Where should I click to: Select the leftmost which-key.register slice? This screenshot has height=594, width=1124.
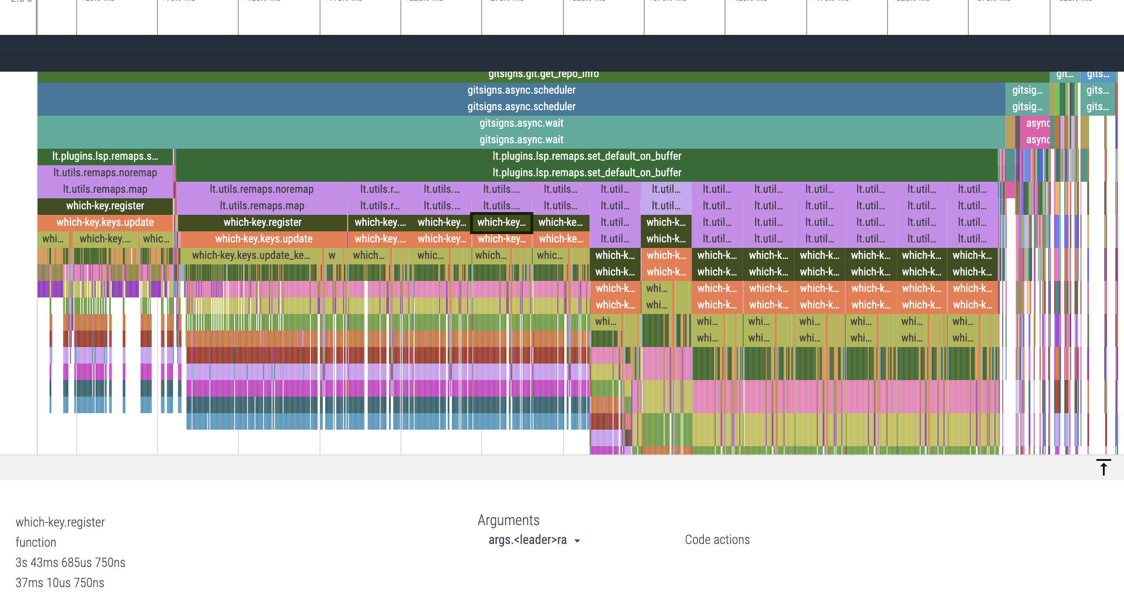point(105,206)
